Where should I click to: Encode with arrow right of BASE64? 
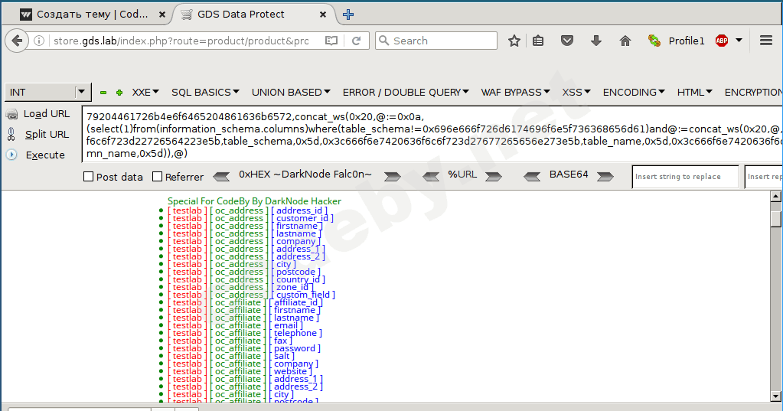[x=605, y=176]
